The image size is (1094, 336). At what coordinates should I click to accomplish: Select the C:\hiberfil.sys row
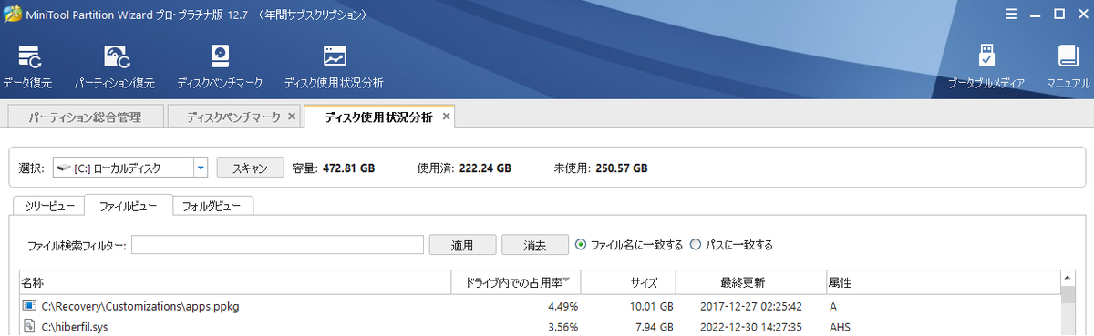539,326
